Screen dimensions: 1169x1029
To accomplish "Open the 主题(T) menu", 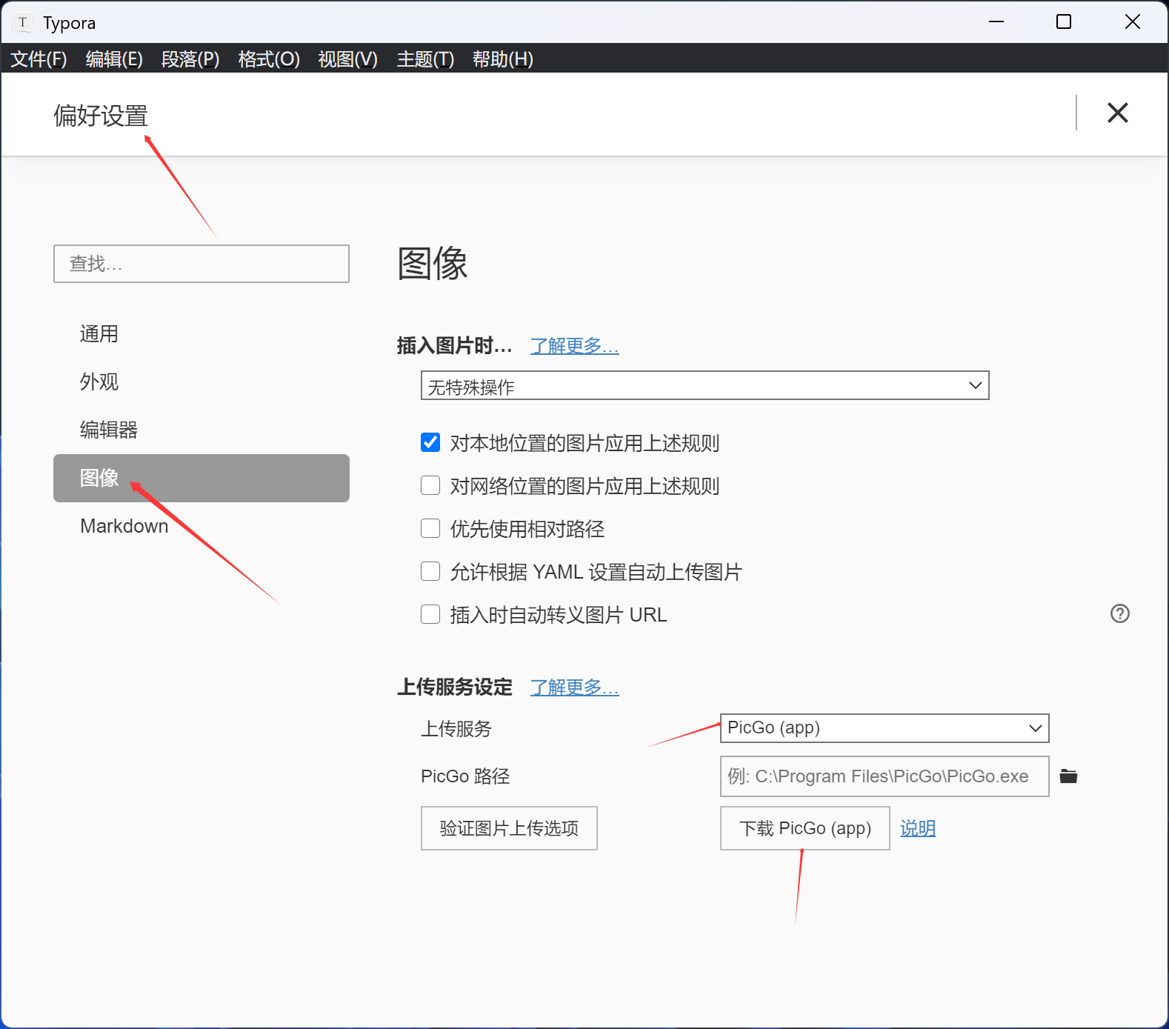I will click(425, 59).
